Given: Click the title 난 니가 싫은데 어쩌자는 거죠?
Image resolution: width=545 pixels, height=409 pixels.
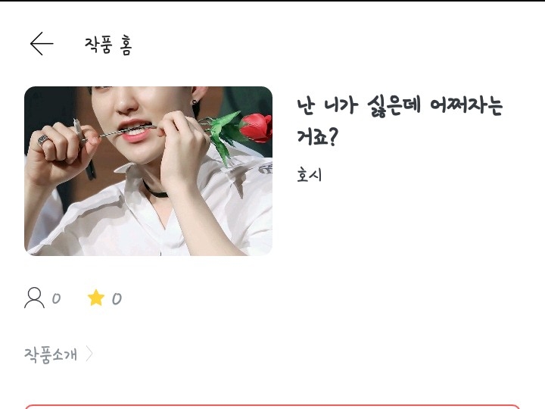Looking at the screenshot, I should tap(400, 120).
